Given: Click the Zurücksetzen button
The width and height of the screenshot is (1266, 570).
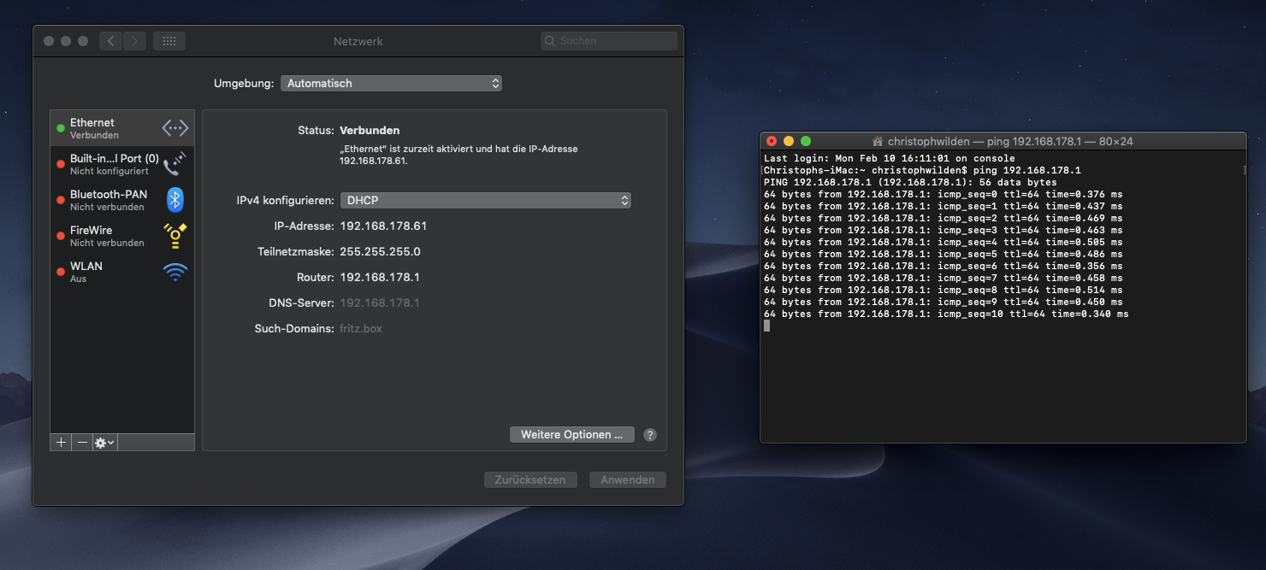Looking at the screenshot, I should coord(530,479).
